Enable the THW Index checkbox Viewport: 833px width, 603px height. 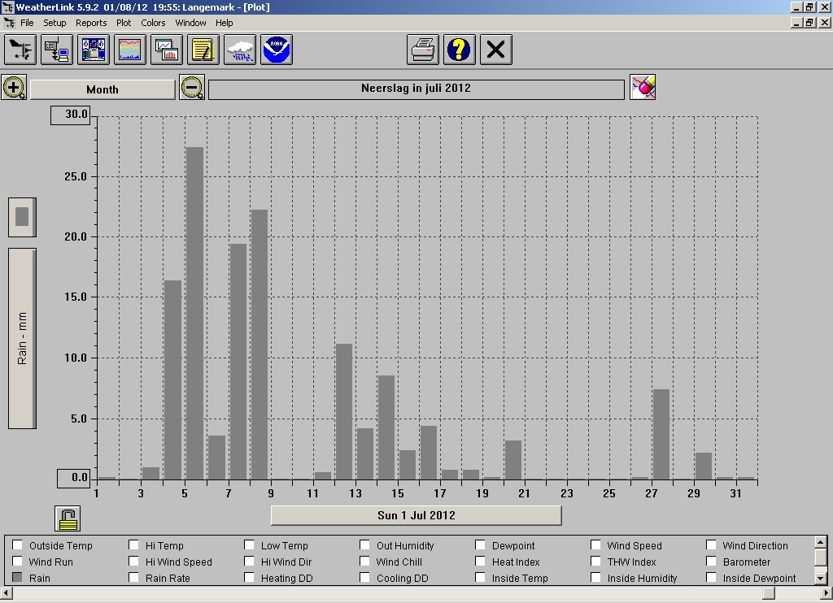coord(595,561)
